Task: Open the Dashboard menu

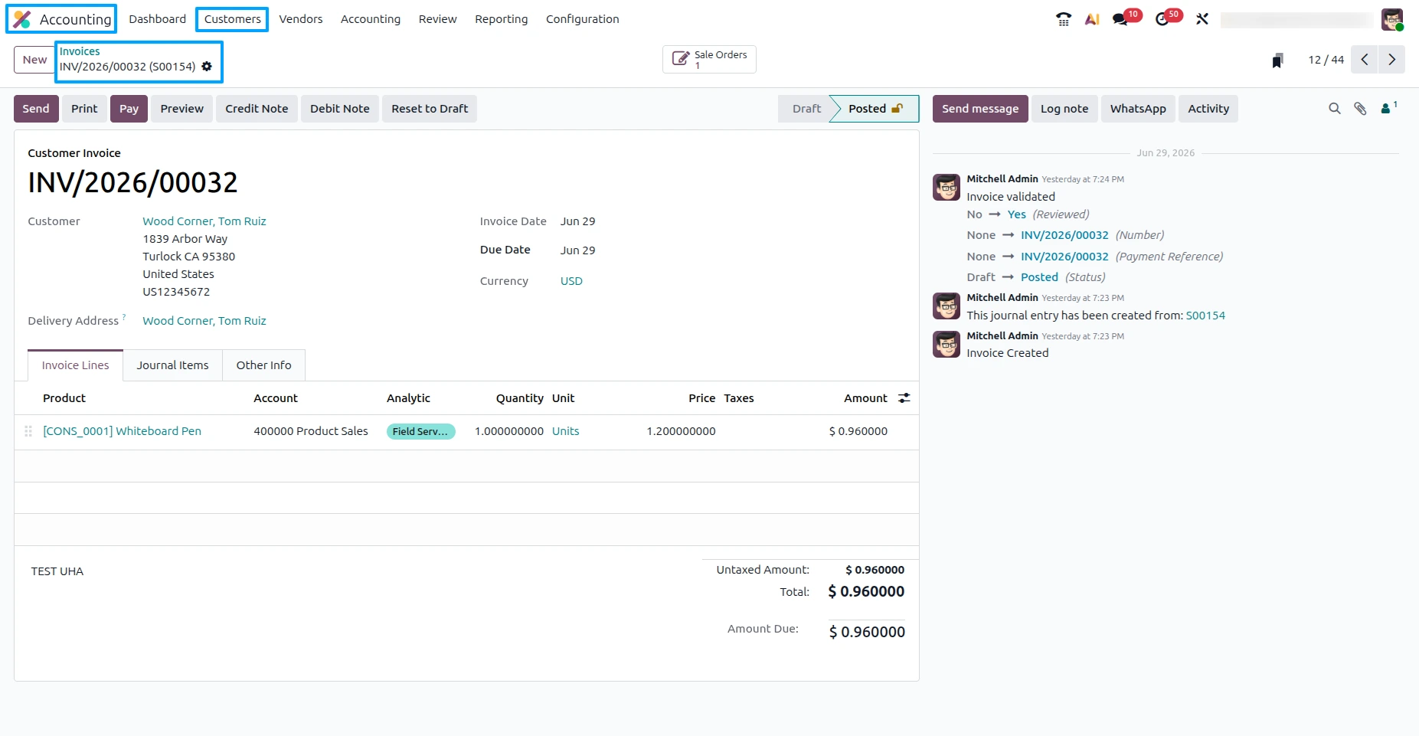Action: (x=157, y=19)
